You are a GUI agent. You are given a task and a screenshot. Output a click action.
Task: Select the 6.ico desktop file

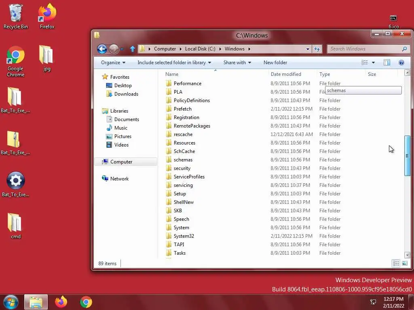[393, 22]
